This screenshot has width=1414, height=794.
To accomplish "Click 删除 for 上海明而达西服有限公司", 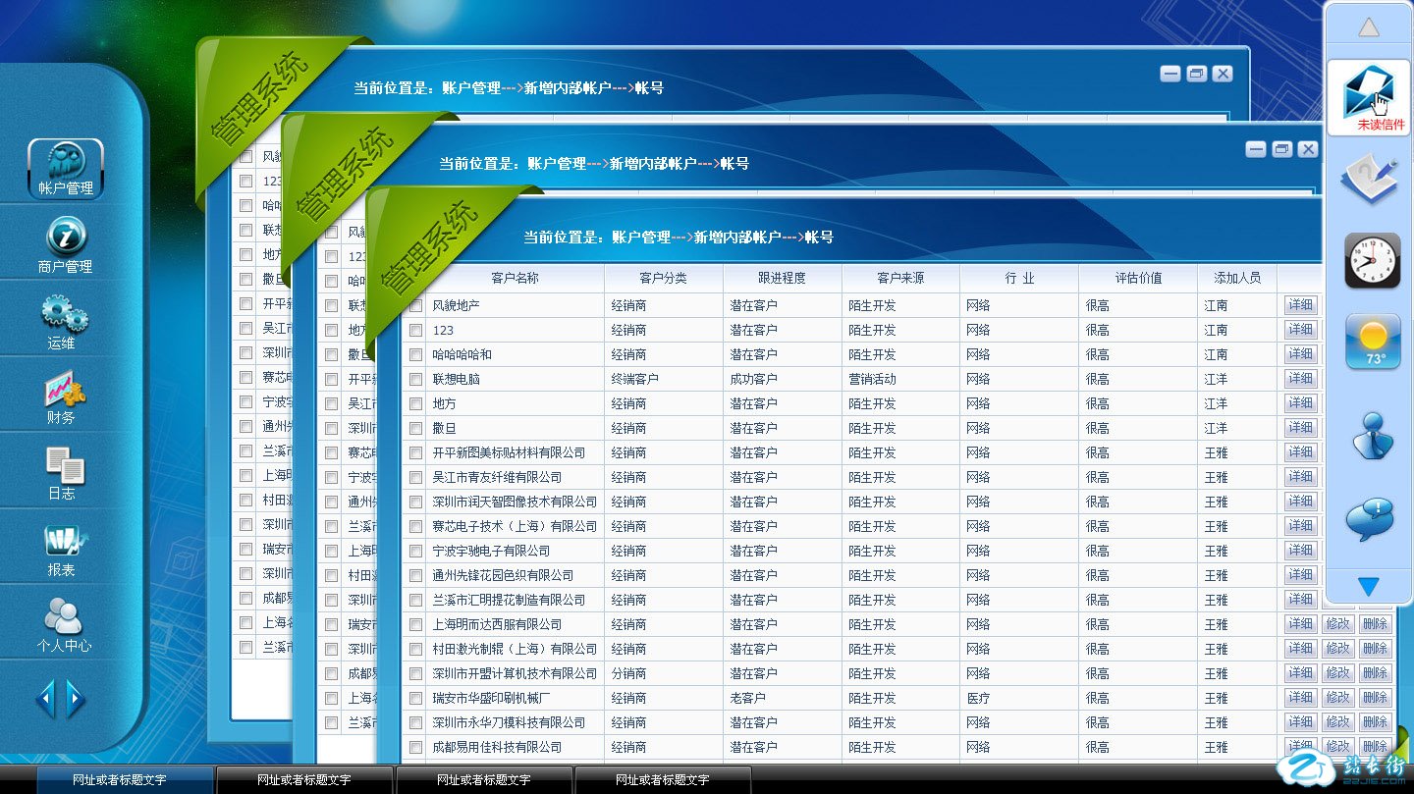I will [1376, 624].
